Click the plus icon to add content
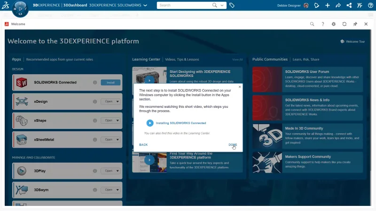376x211 pixels. click(x=327, y=6)
